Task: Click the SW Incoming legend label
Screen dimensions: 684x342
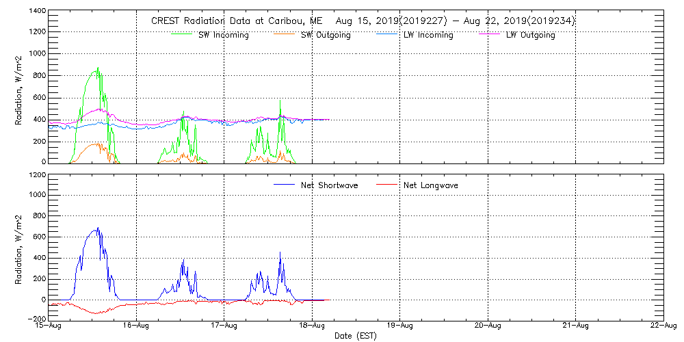Action: tap(223, 35)
